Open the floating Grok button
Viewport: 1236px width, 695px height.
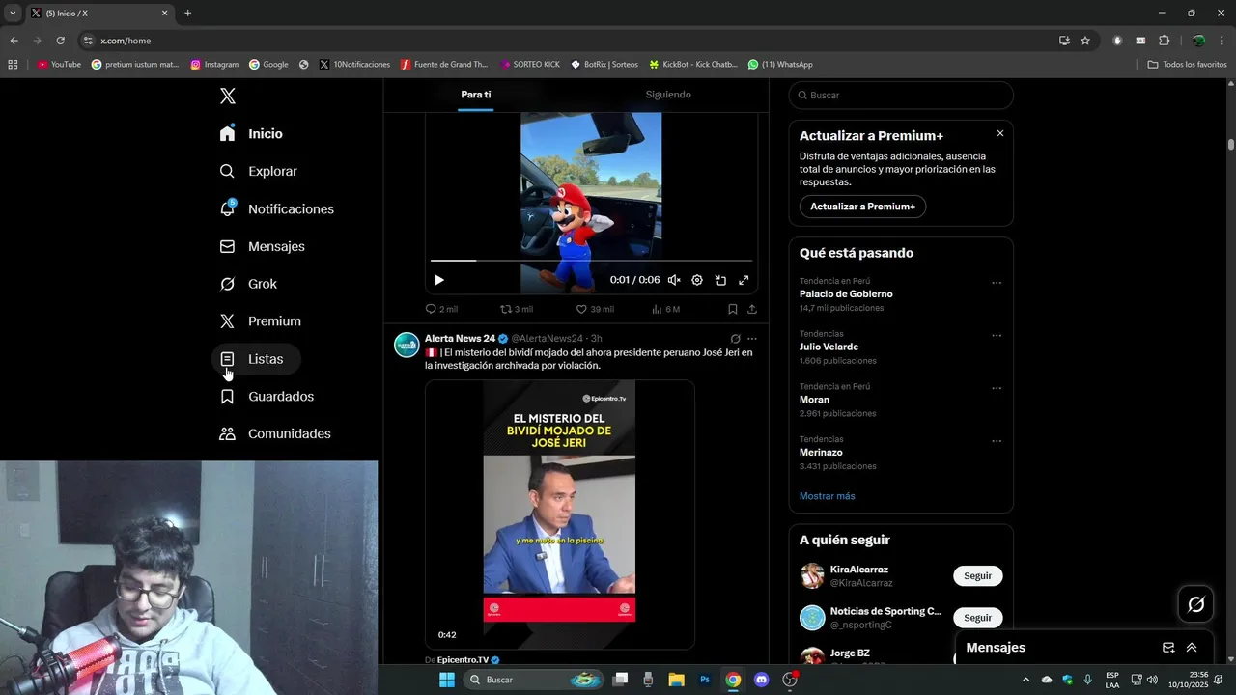(x=1195, y=604)
